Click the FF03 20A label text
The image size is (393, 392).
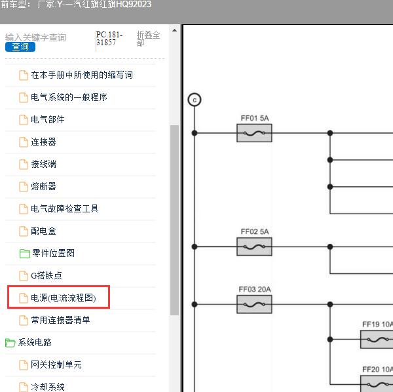[x=255, y=290]
